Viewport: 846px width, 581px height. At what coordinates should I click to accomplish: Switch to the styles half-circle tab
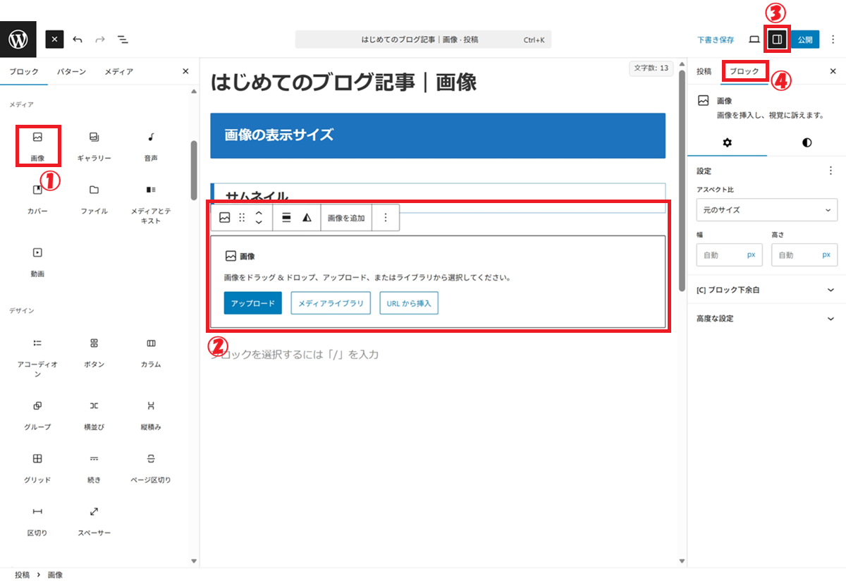[807, 142]
